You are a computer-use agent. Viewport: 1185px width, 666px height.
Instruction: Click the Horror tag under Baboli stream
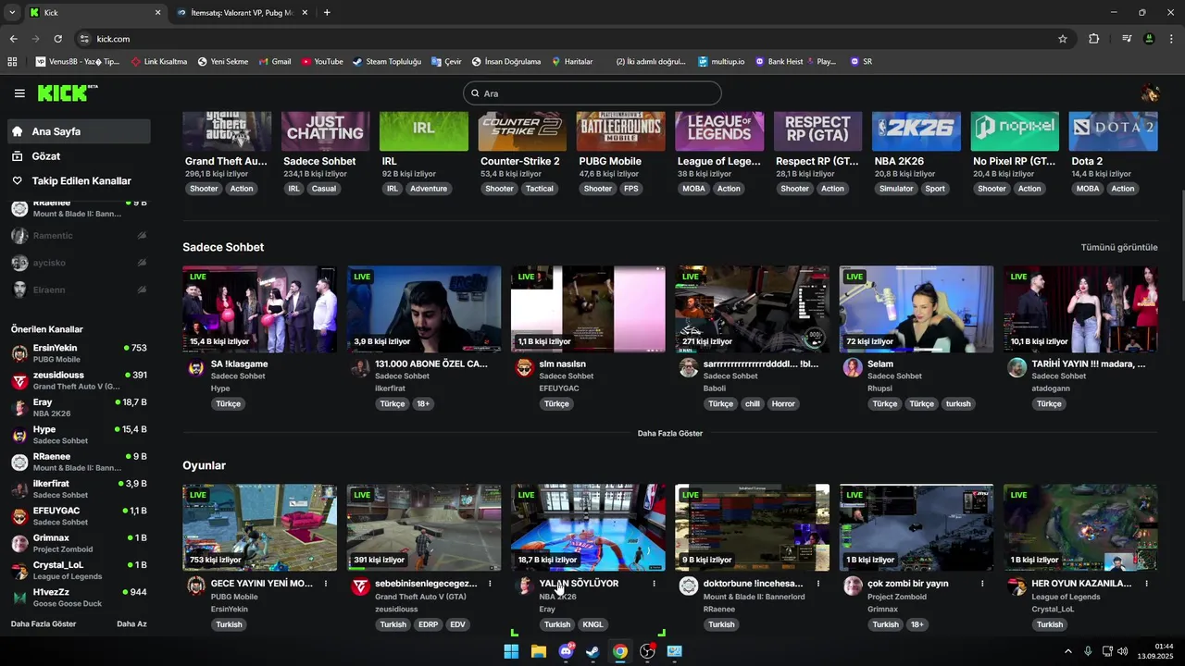point(783,404)
